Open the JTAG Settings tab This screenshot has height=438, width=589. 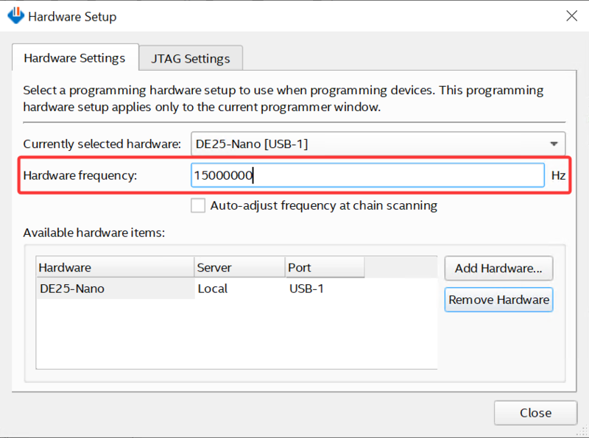tap(191, 59)
